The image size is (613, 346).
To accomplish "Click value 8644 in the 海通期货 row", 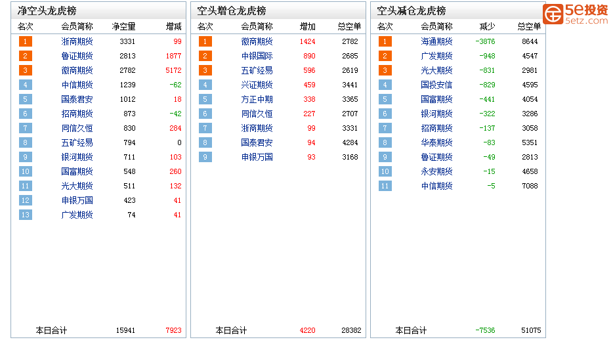I will tap(530, 41).
